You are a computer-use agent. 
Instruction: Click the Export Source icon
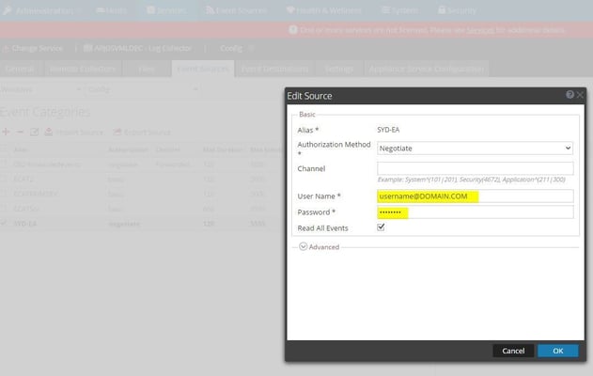click(117, 132)
